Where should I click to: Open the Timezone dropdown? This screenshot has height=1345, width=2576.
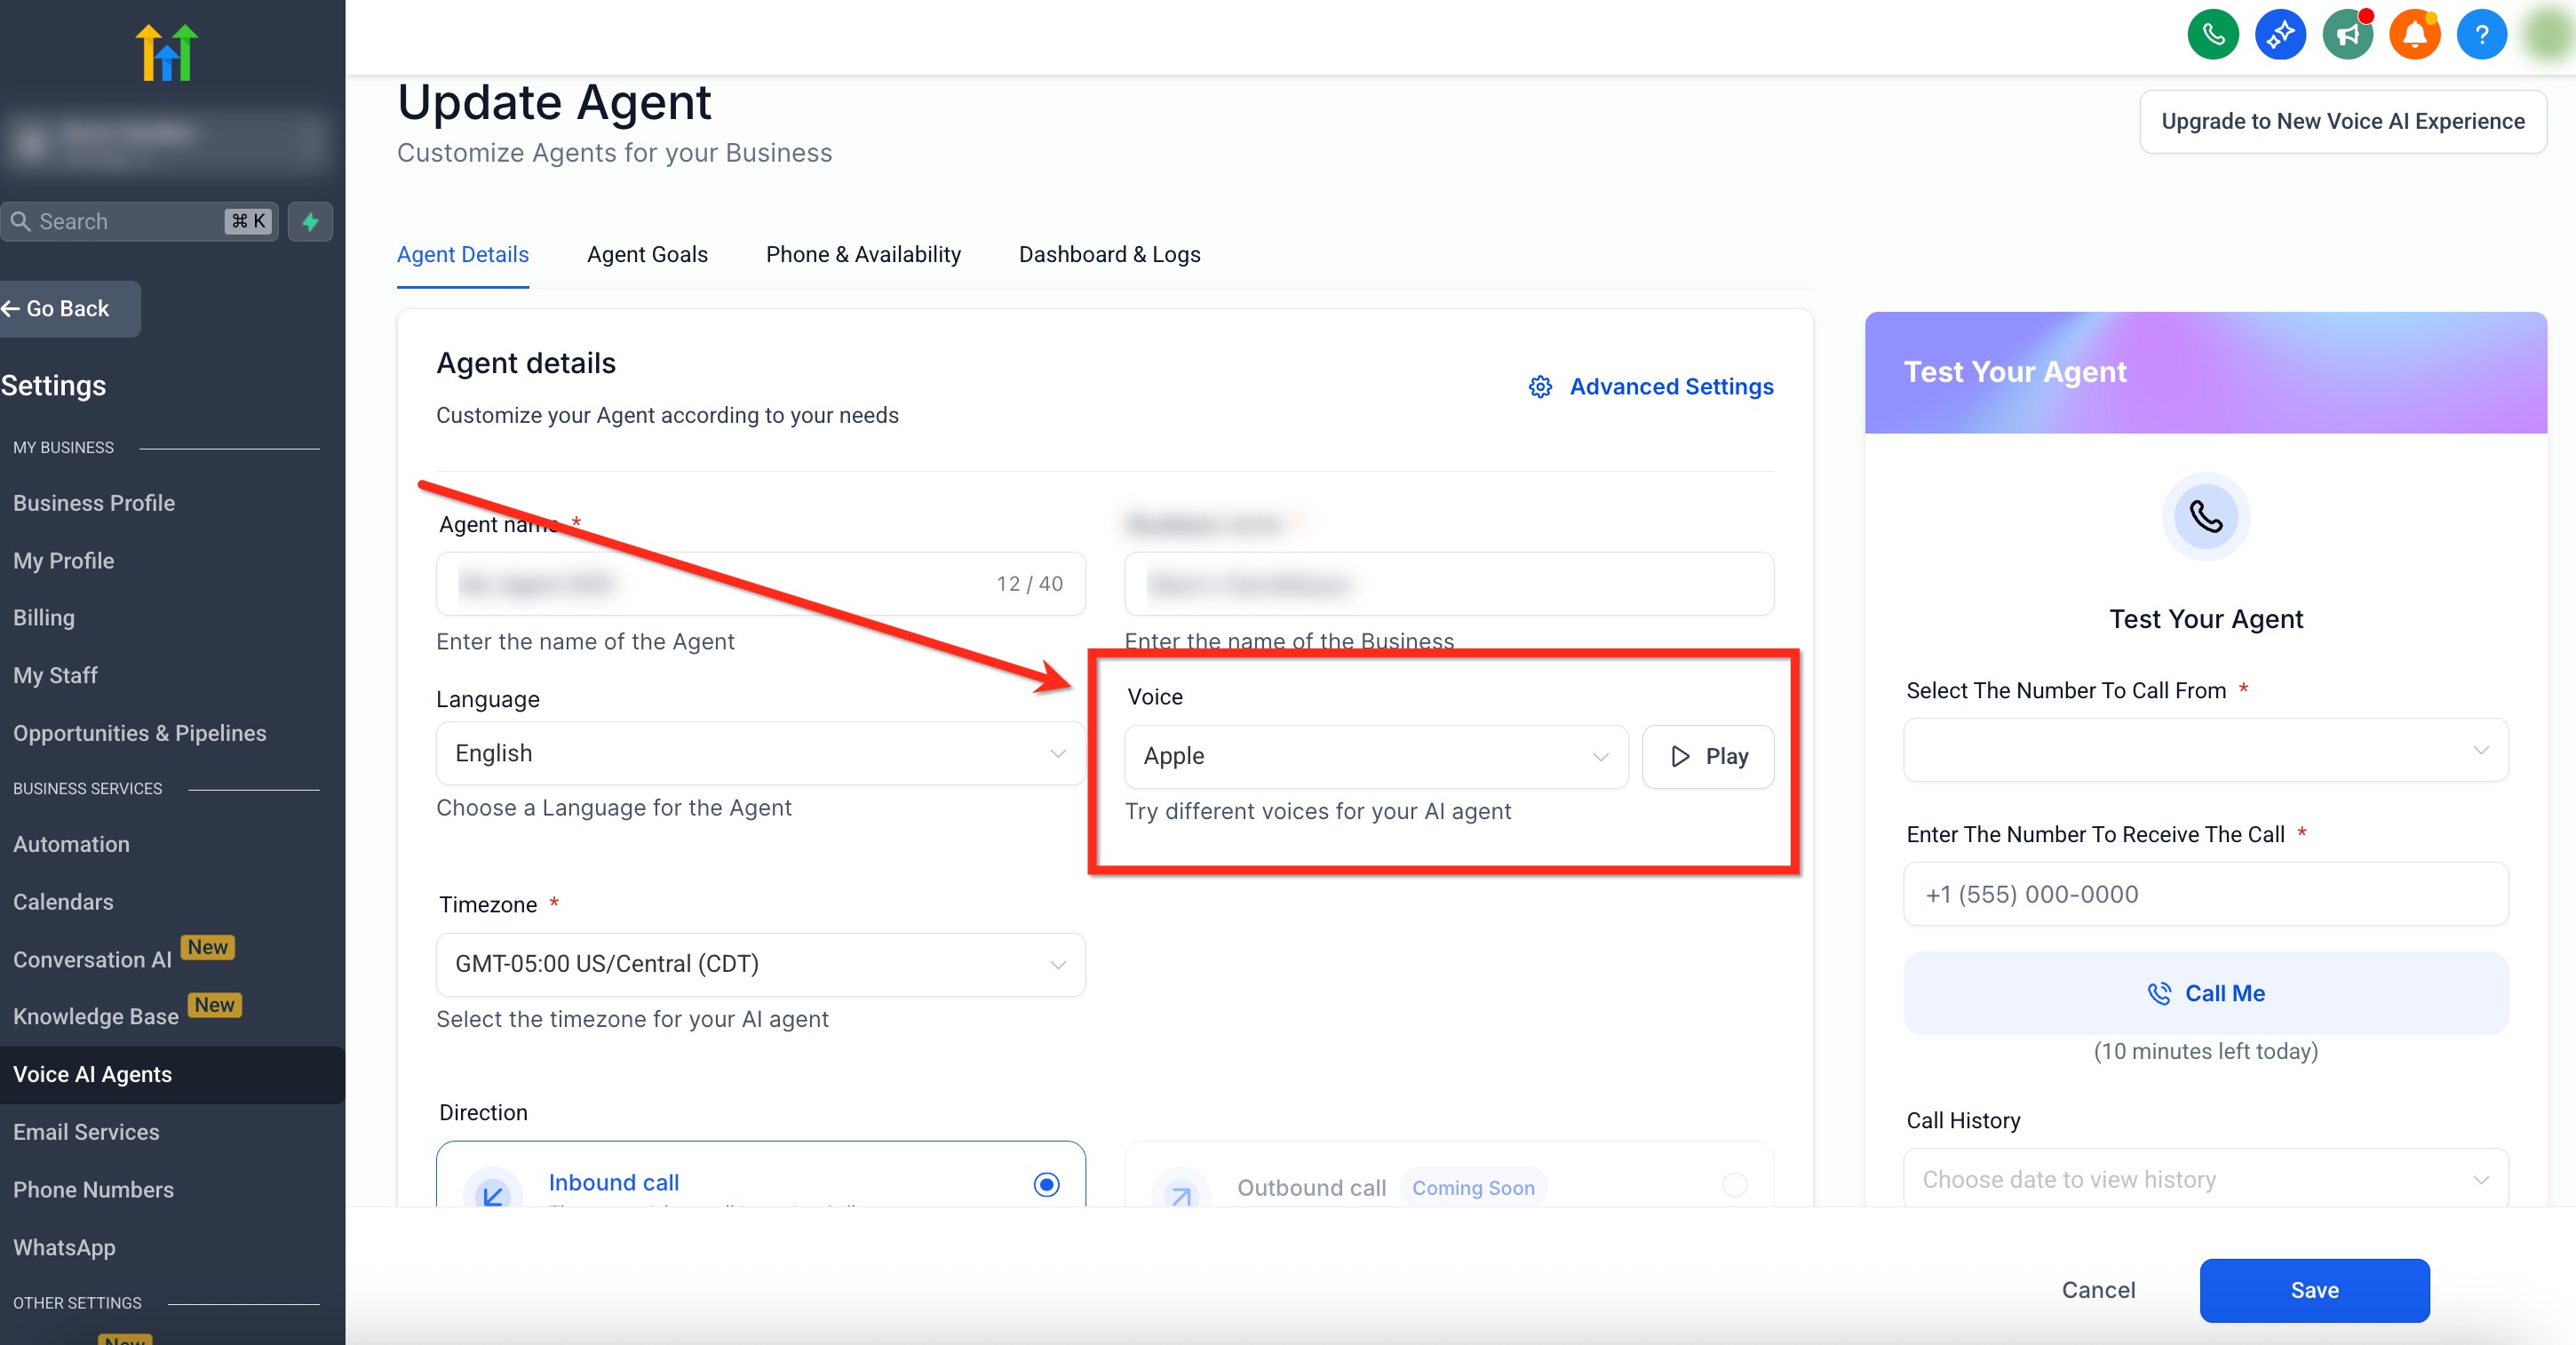point(760,964)
